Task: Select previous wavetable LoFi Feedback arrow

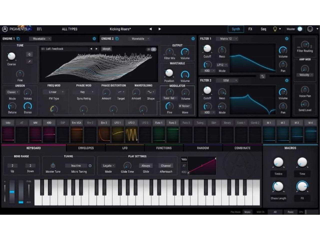Action: click(91, 49)
